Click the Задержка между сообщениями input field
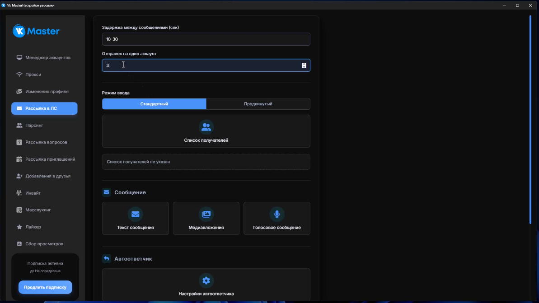 coord(206,39)
